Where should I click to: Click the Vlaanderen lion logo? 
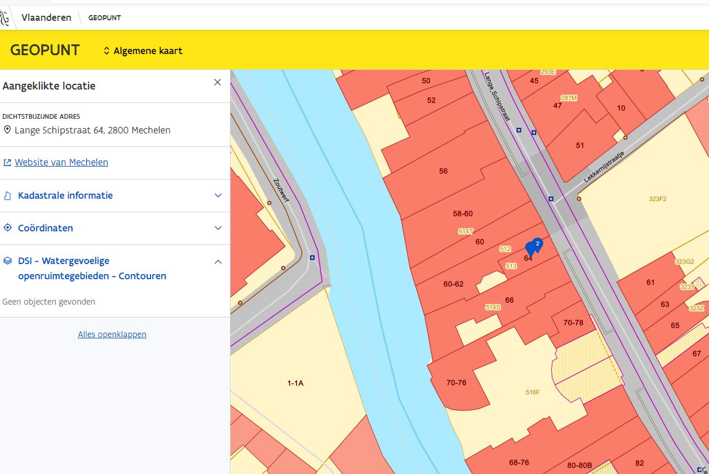[x=5, y=18]
